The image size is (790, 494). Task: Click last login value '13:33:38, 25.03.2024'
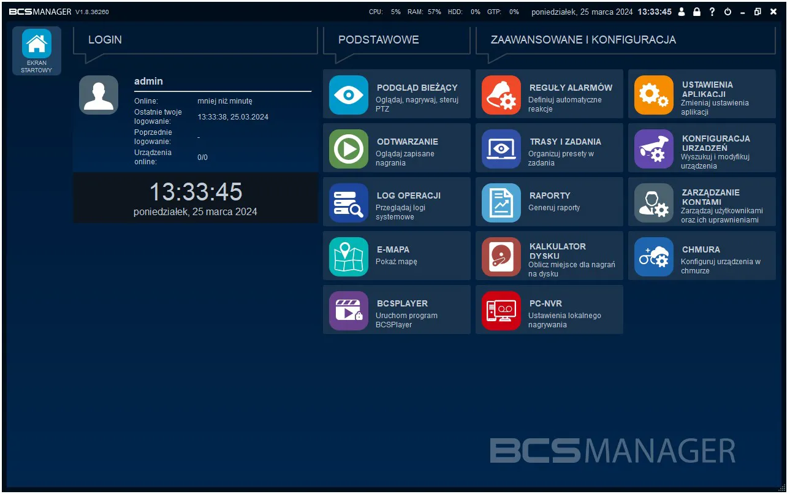point(233,116)
